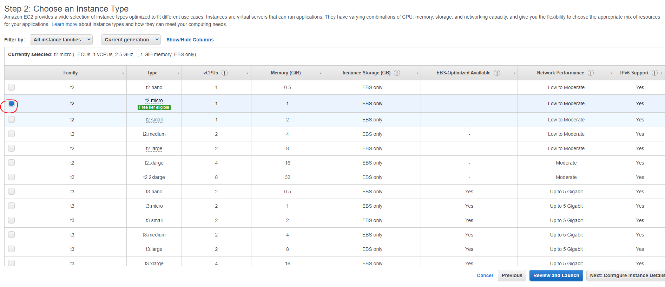Open the Current generation filter dropdown
The width and height of the screenshot is (665, 287).
131,40
